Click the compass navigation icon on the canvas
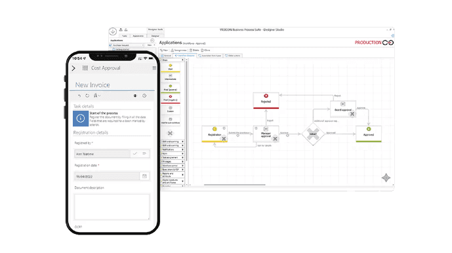 pos(386,178)
